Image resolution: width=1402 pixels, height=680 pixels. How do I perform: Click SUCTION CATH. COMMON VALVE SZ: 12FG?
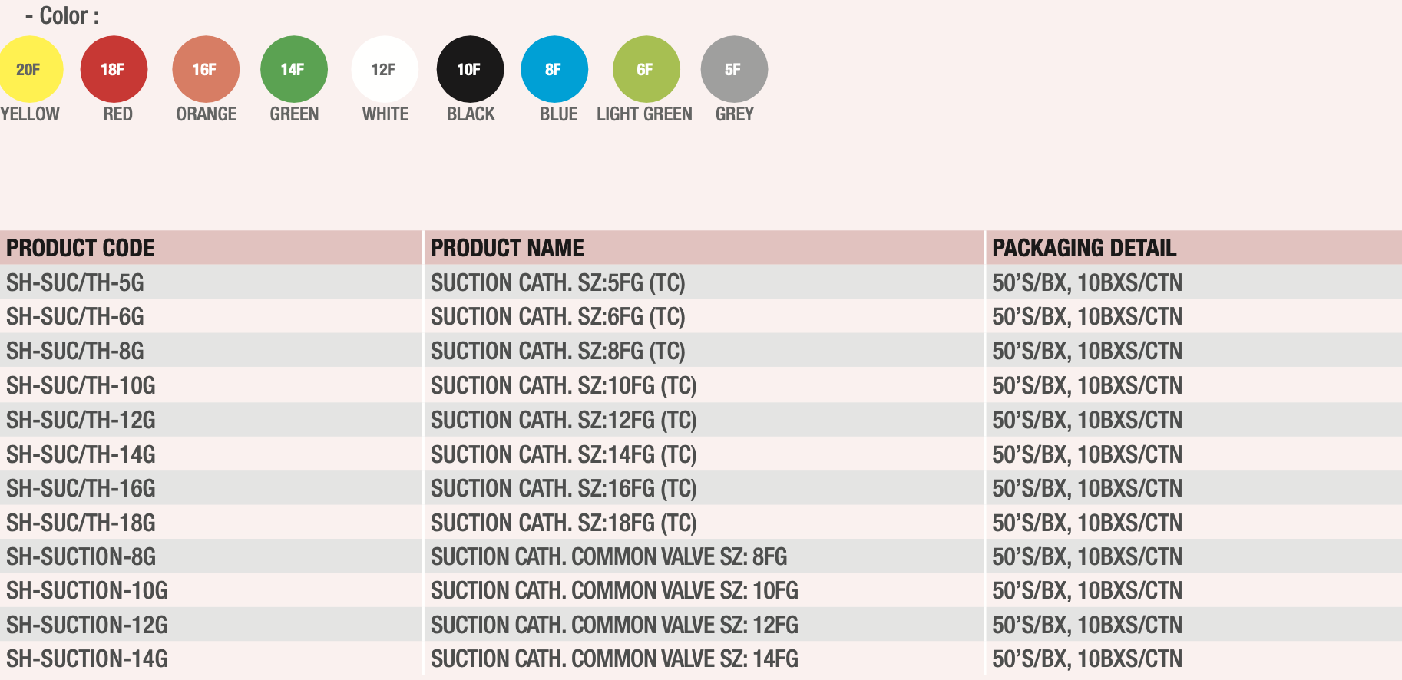coord(614,625)
